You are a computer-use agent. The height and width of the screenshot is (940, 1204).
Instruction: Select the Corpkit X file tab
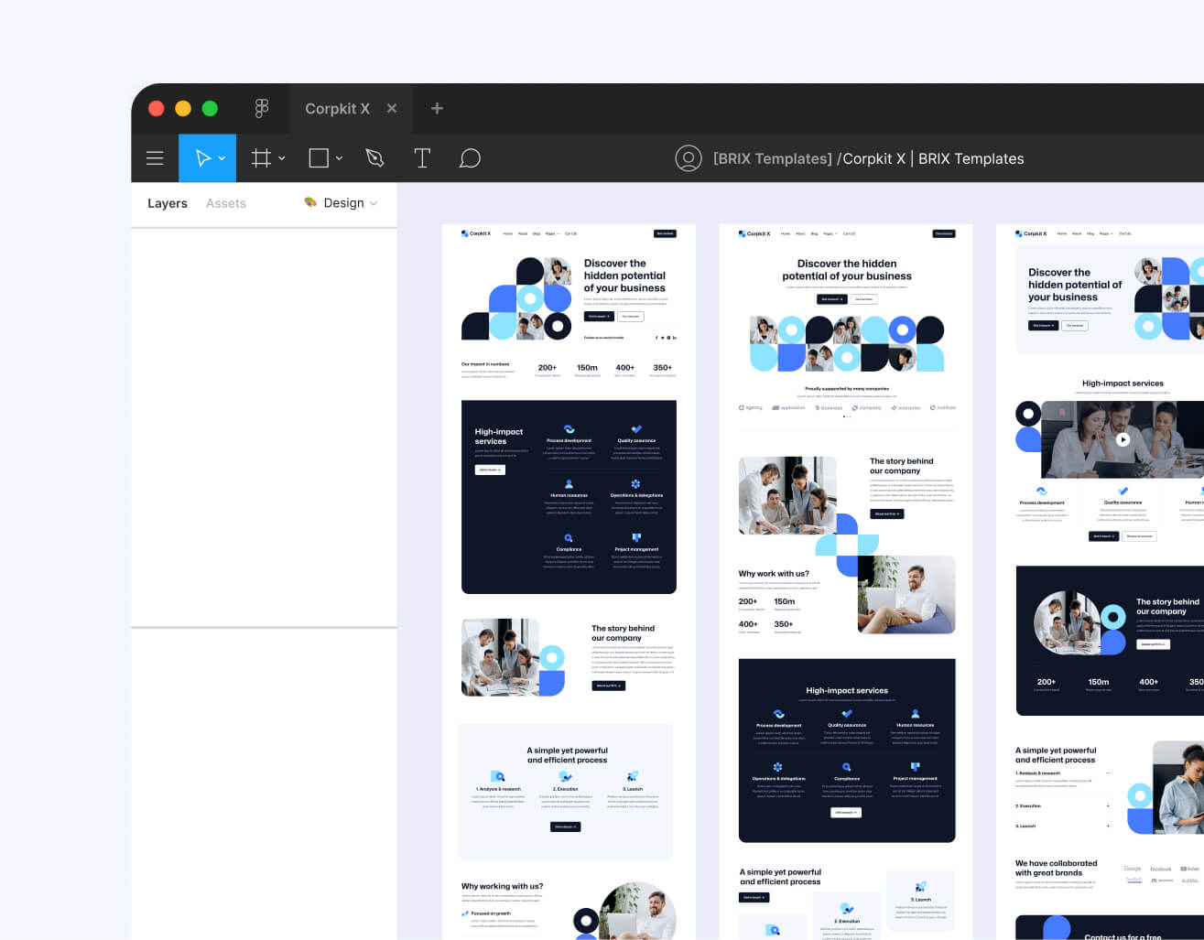tap(337, 108)
